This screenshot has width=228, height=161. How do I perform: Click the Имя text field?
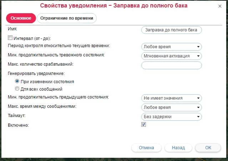[x=172, y=30]
